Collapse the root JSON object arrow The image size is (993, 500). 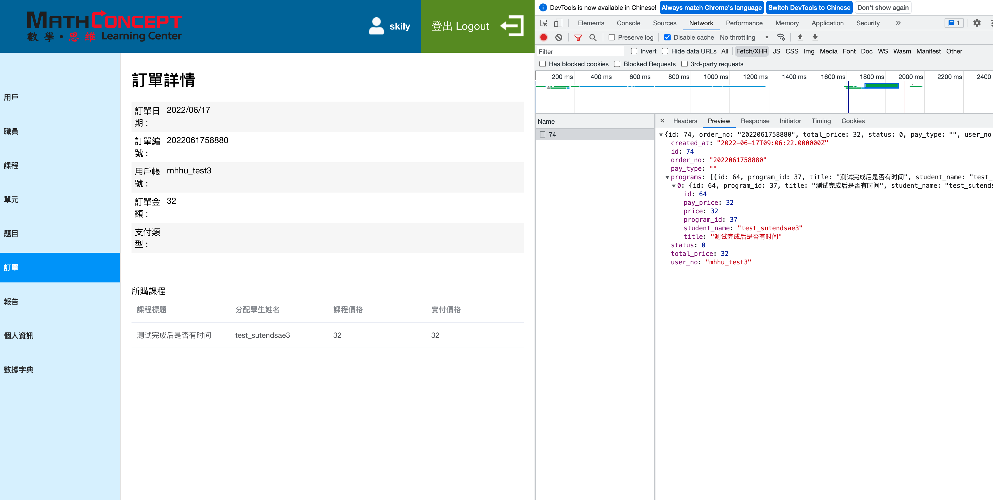[x=661, y=135]
